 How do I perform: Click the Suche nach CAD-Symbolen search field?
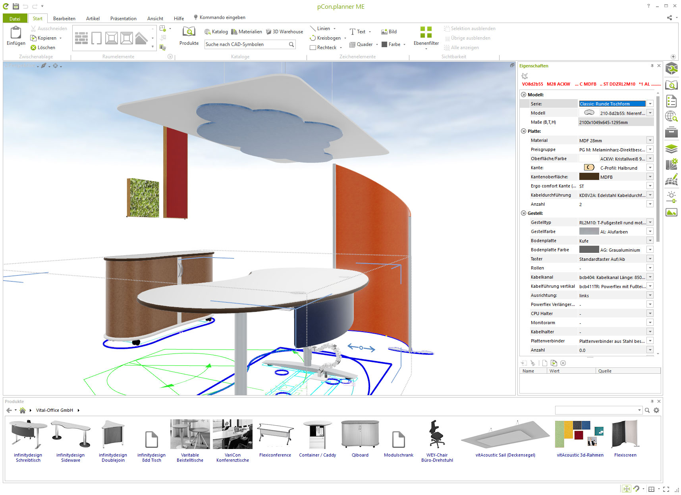click(x=246, y=44)
